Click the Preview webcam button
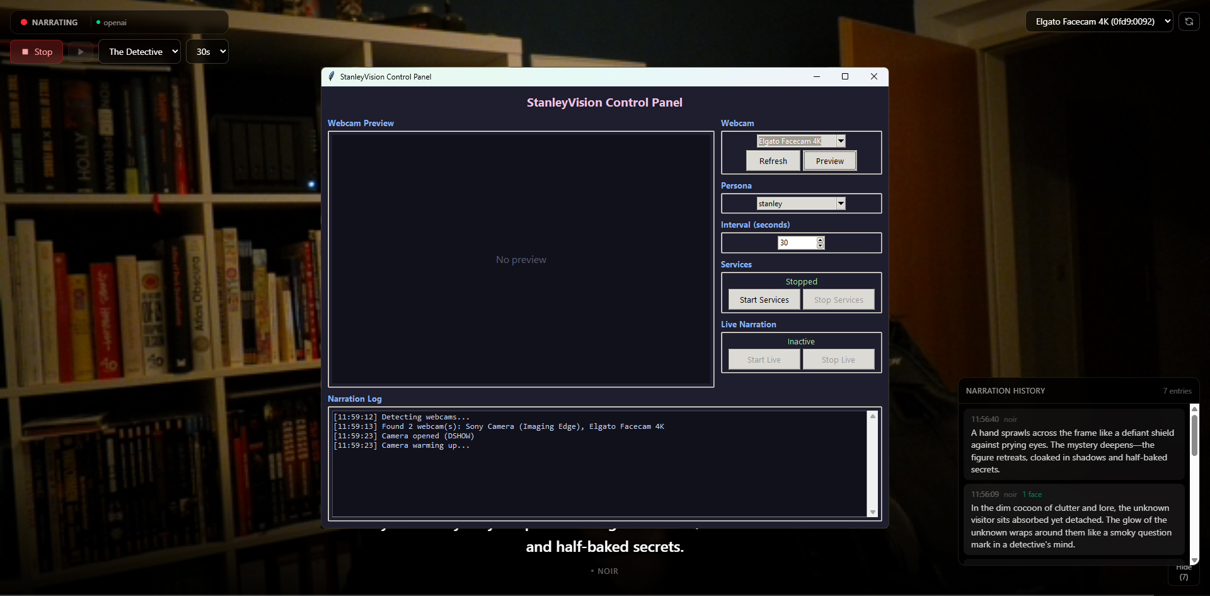 (829, 161)
